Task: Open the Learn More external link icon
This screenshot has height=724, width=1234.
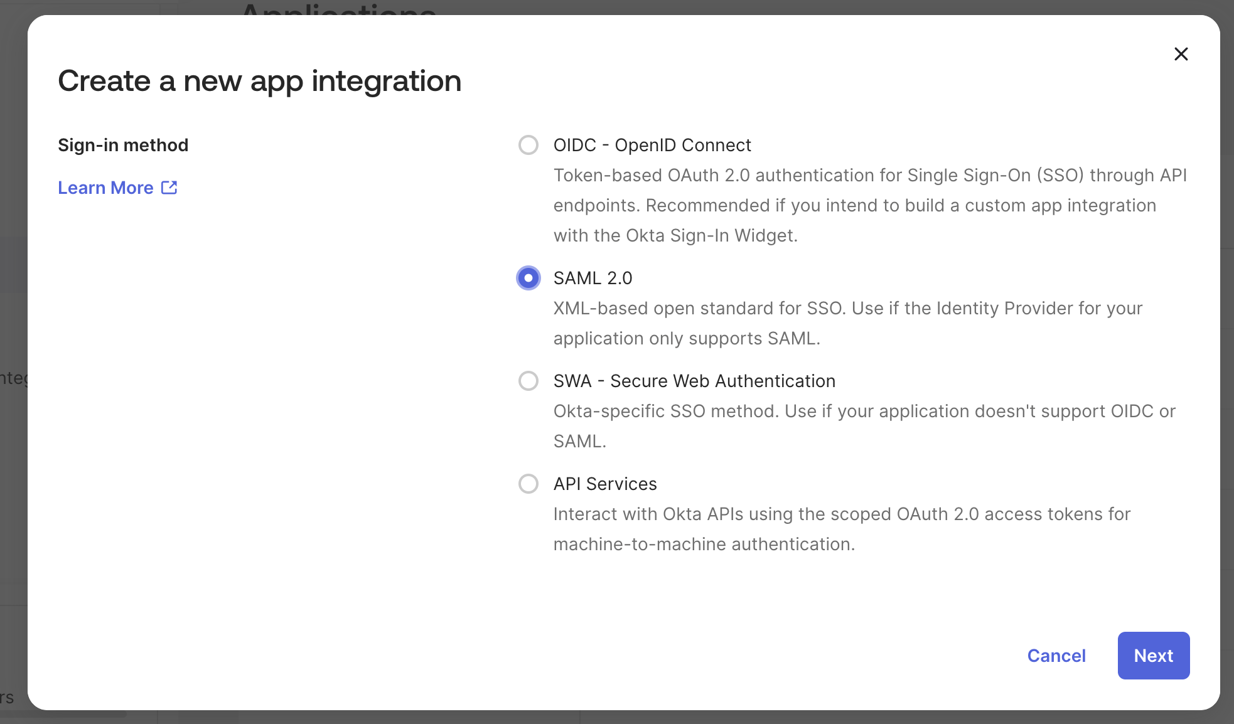Action: (x=169, y=187)
